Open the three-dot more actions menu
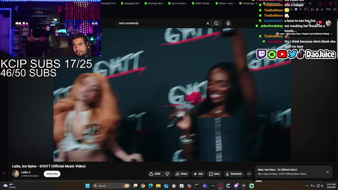The image size is (338, 190). (249, 174)
